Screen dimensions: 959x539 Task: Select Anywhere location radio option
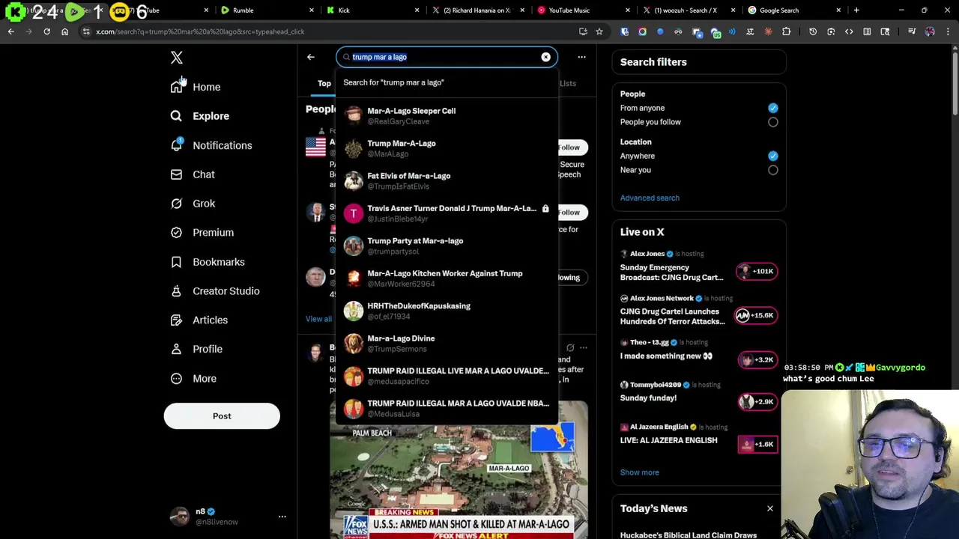tap(772, 156)
